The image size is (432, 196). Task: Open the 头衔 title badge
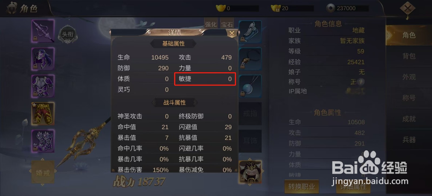pos(68,35)
